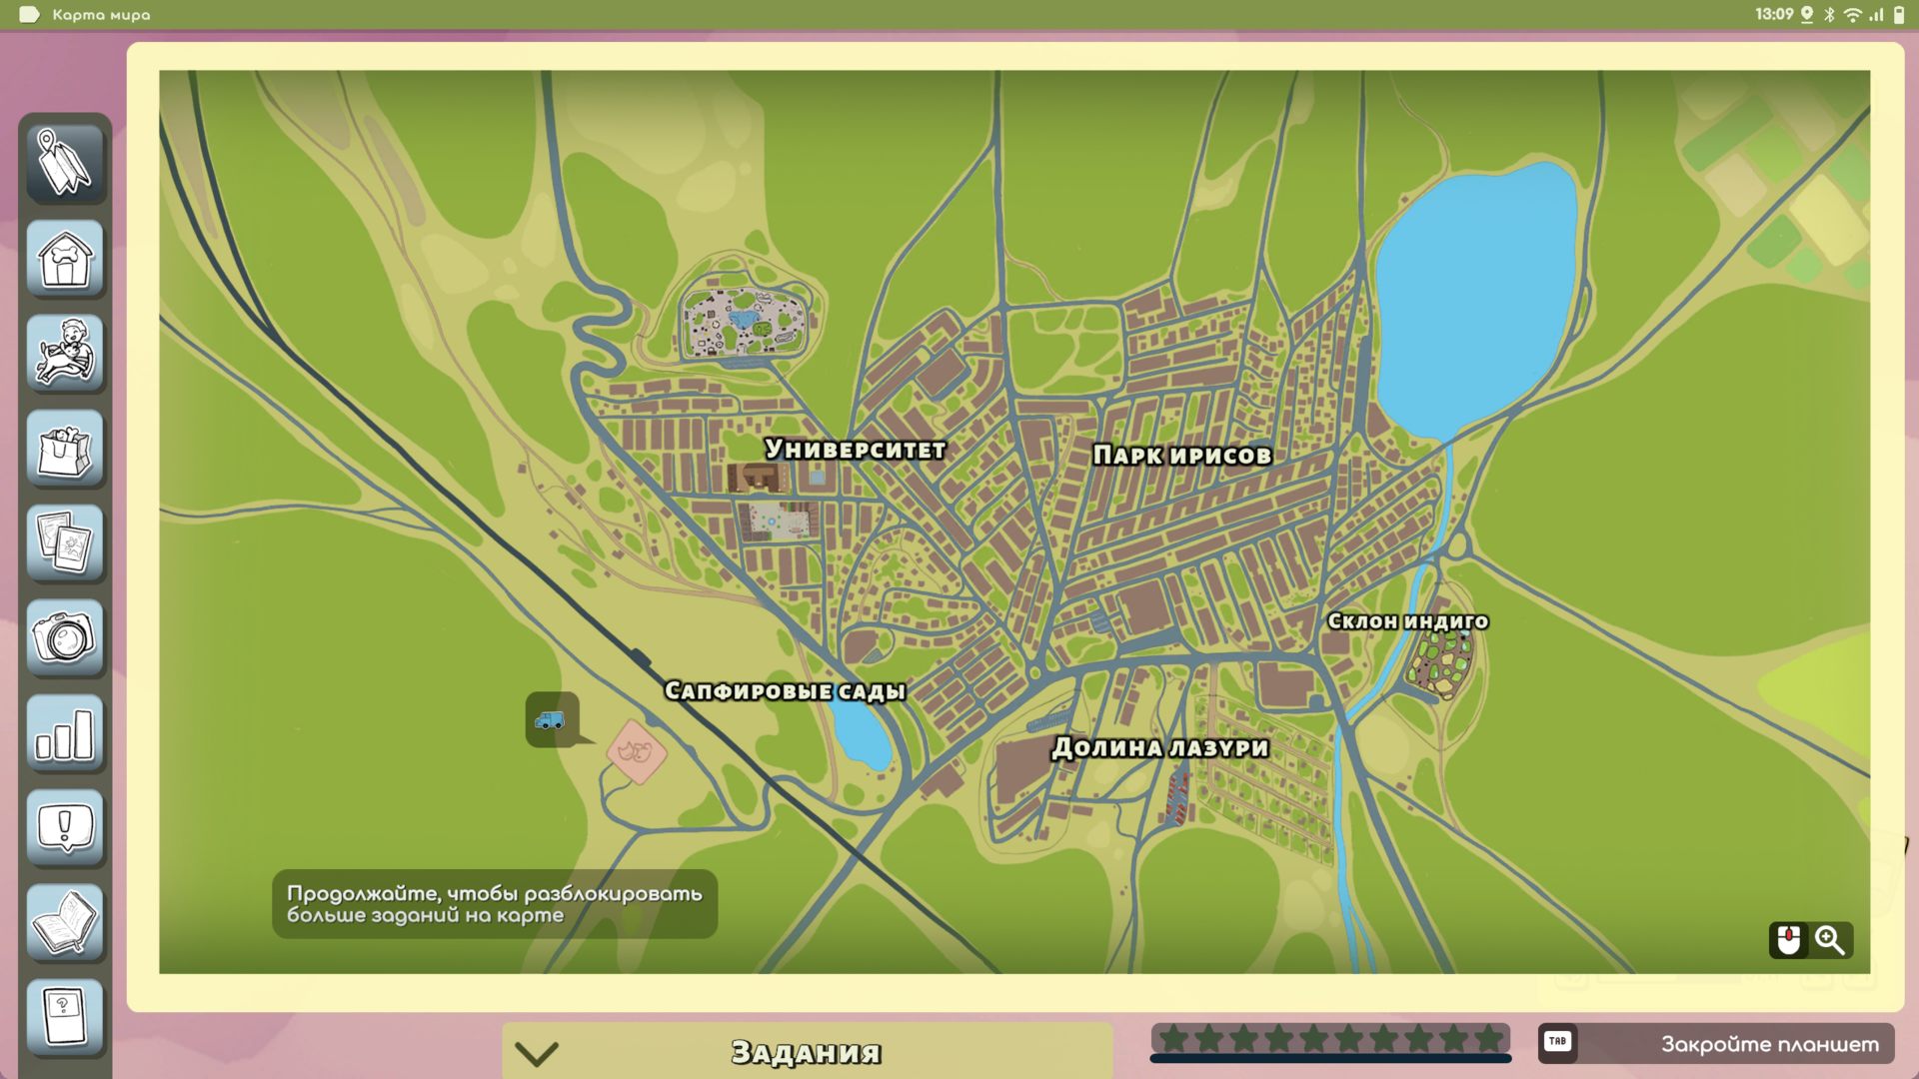Open the exclamation speech bubble icon
This screenshot has height=1079, width=1919.
click(65, 827)
